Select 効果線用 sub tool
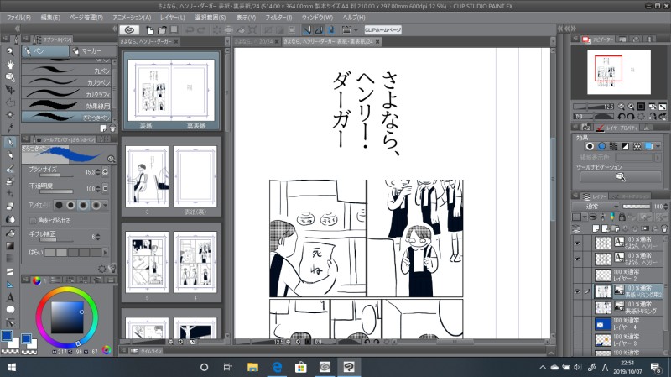Image resolution: width=671 pixels, height=377 pixels. [x=66, y=105]
